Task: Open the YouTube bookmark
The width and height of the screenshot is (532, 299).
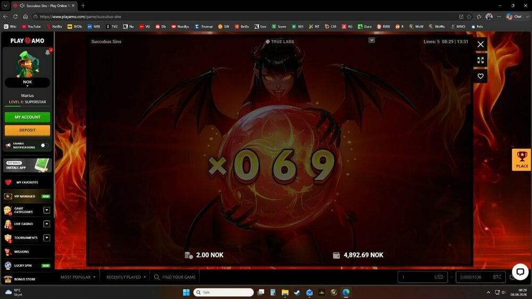Action: point(31,27)
